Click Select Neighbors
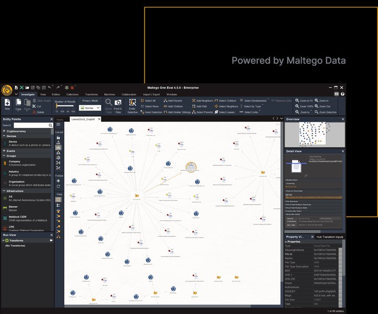378x314 pixels. pyautogui.click(x=226, y=106)
